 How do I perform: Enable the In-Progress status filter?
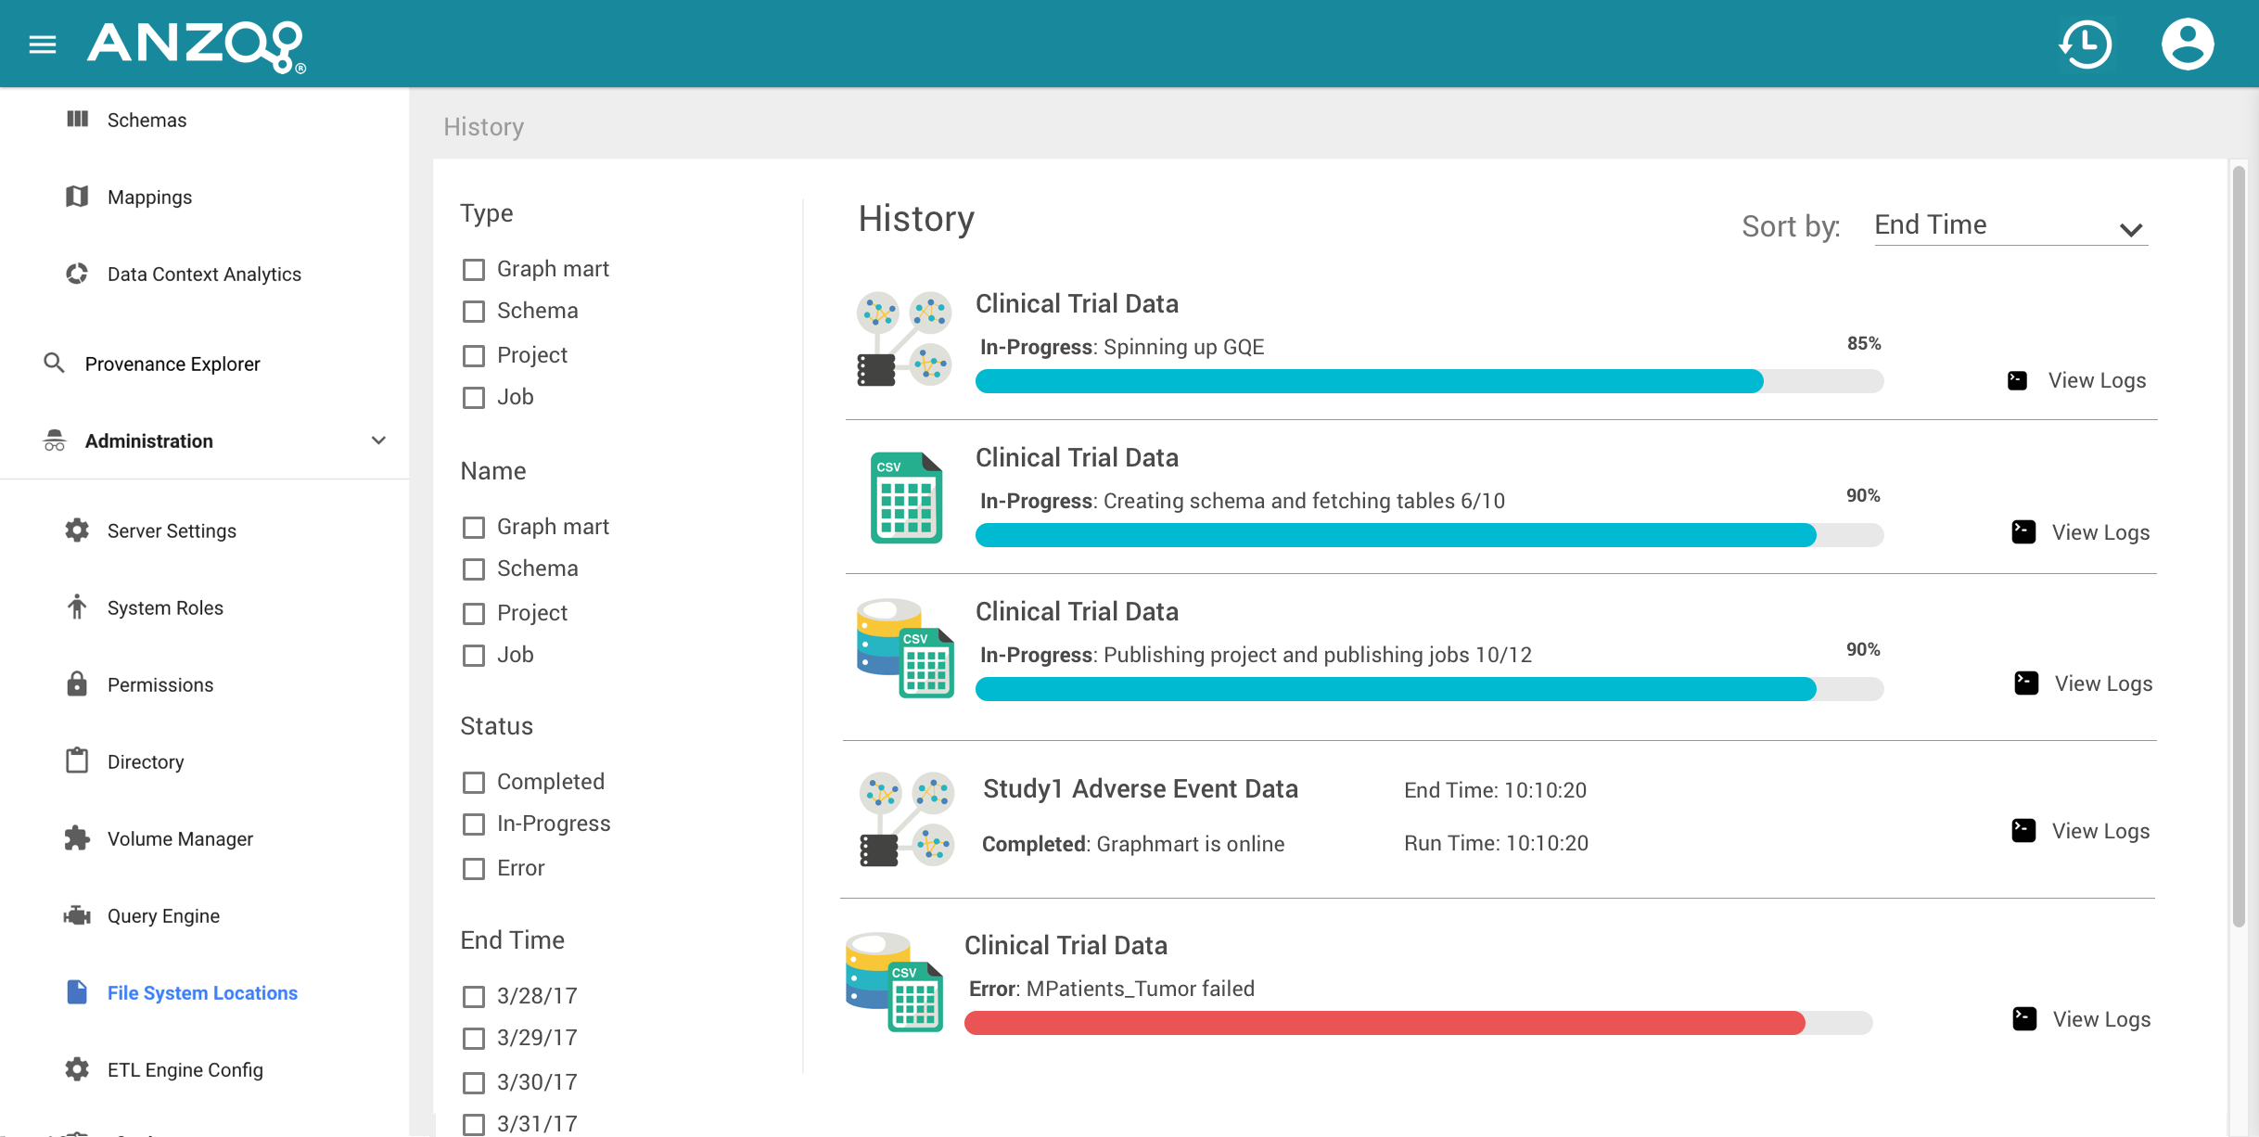pos(474,824)
